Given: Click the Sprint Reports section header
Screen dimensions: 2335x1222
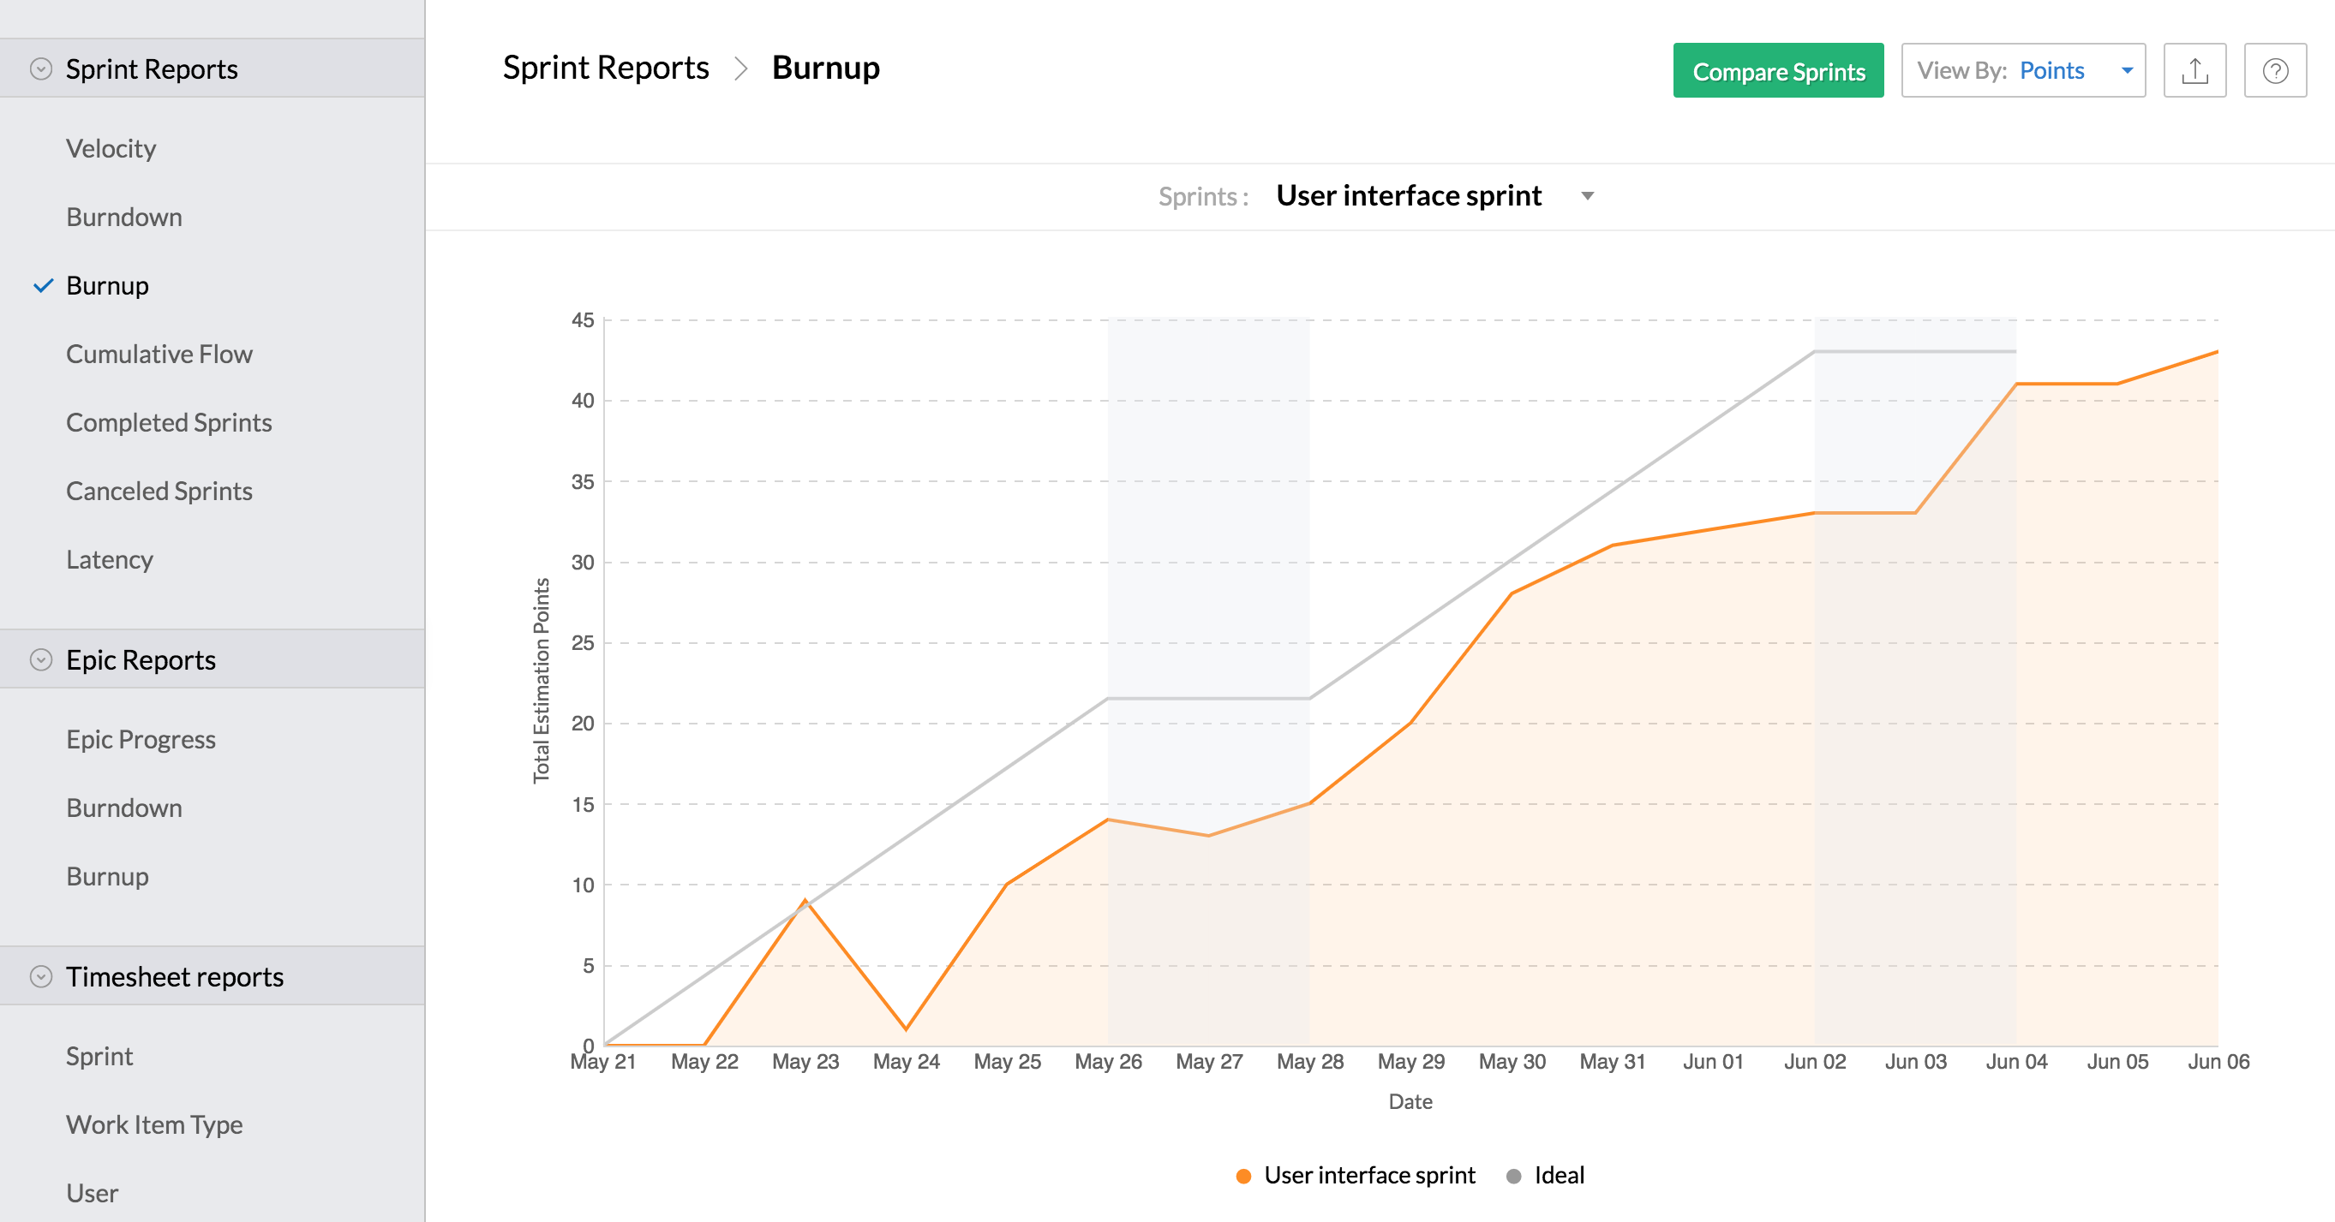Looking at the screenshot, I should pos(213,69).
